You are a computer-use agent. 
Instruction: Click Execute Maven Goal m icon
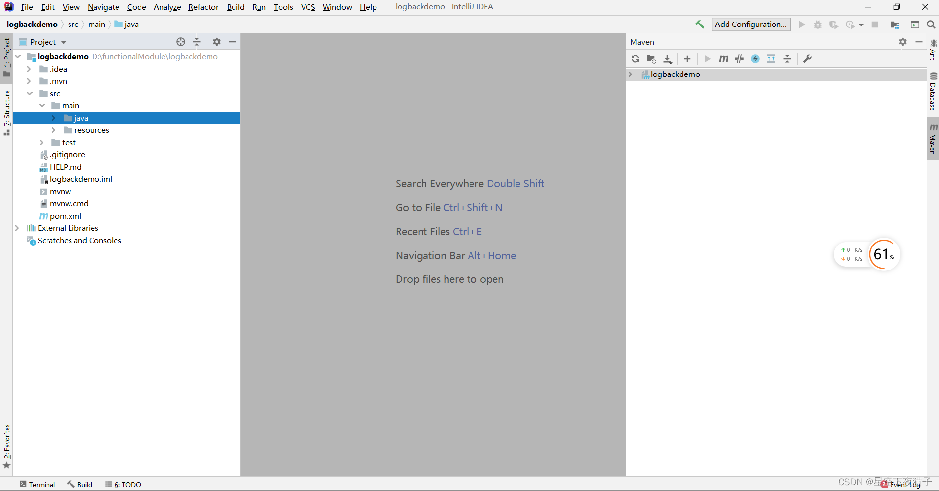723,59
